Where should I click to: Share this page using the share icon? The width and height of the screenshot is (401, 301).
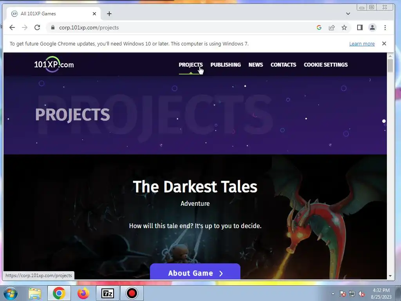pyautogui.click(x=332, y=28)
